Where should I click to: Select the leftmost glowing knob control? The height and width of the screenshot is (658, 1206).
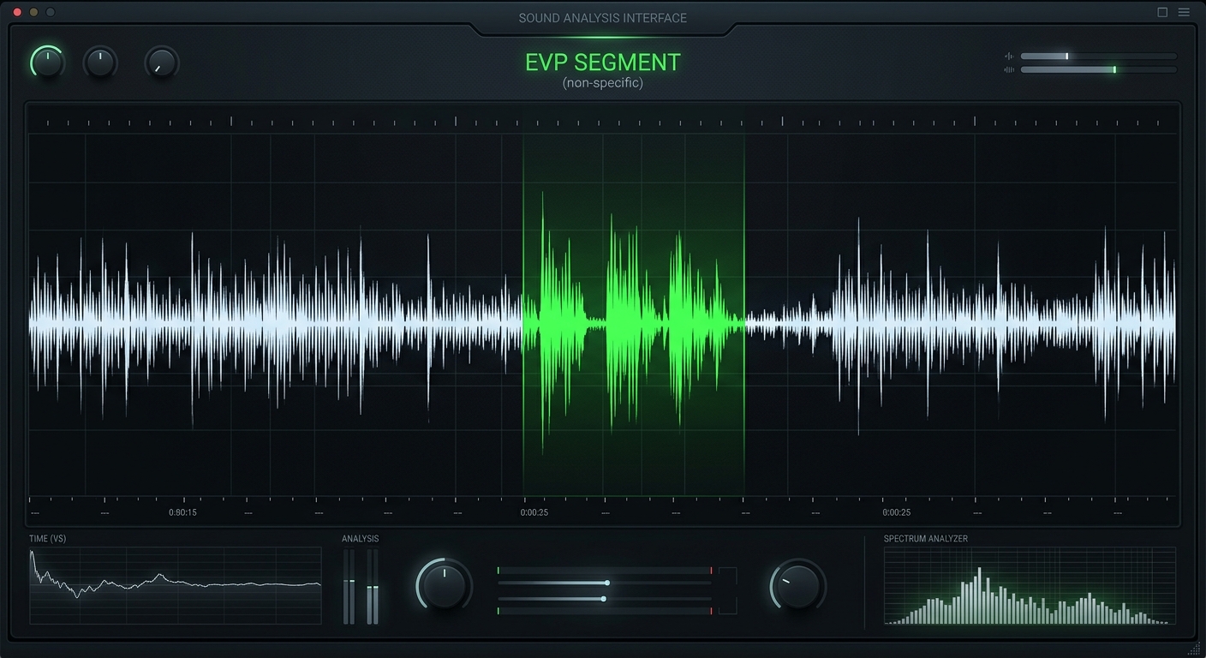coord(46,62)
